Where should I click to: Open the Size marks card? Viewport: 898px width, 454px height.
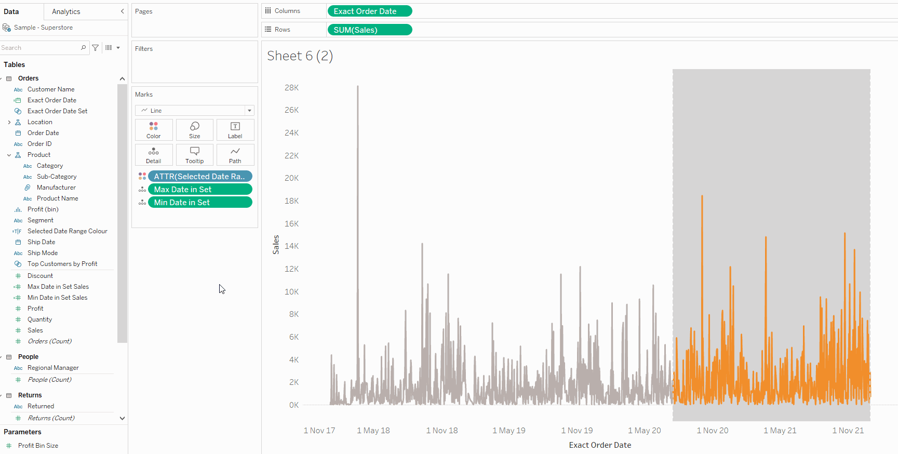tap(195, 130)
